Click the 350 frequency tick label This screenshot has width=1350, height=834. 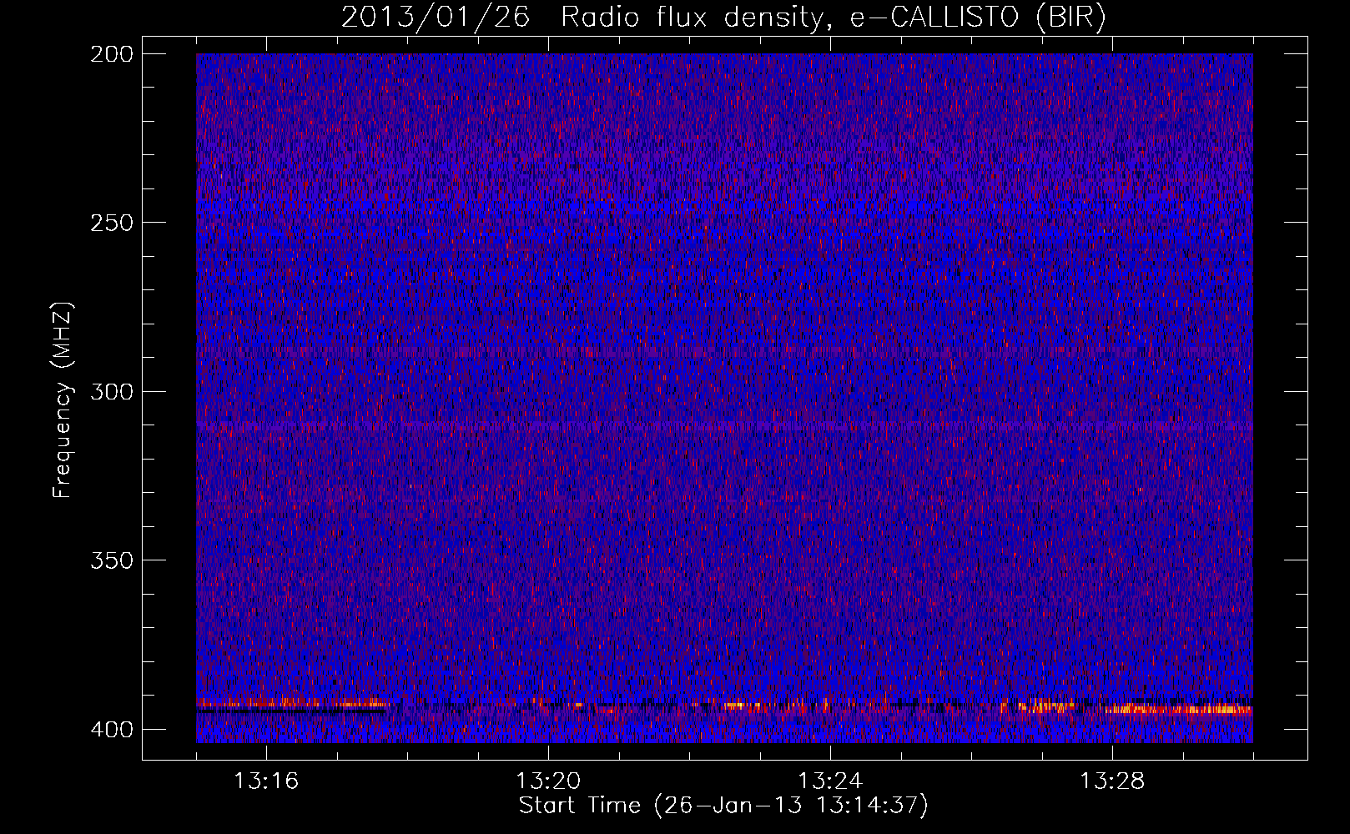click(111, 560)
